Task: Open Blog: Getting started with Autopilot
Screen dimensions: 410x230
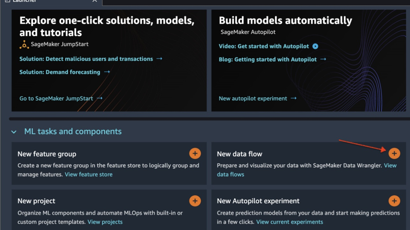Action: pyautogui.click(x=272, y=59)
